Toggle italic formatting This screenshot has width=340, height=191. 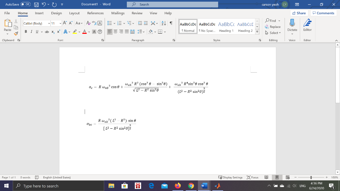32,31
